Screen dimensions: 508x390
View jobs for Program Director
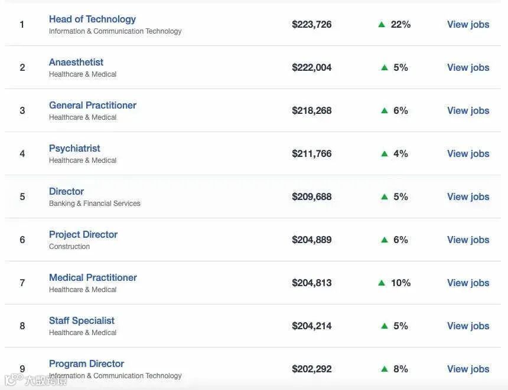coord(468,369)
